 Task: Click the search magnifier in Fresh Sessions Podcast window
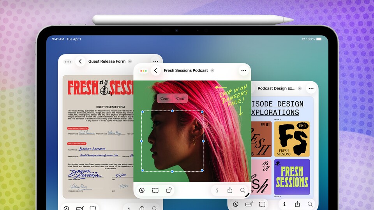243,191
